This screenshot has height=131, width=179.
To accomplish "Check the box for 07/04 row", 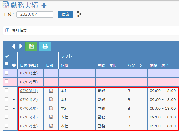I will 7,99.
